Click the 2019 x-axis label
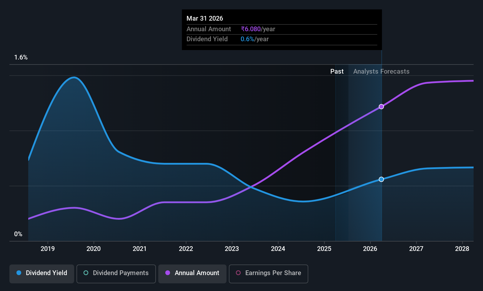Screen dimensions: 483x291 click(48, 249)
